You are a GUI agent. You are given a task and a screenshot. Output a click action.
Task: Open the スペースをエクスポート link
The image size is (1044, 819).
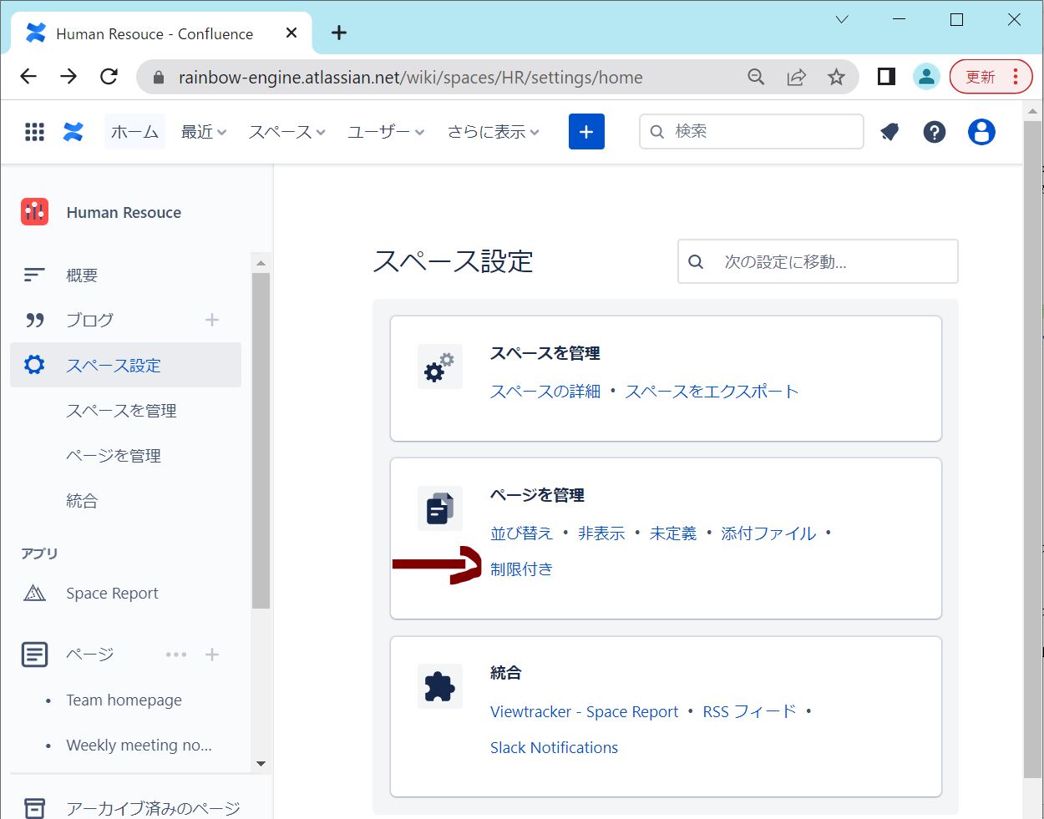coord(712,392)
